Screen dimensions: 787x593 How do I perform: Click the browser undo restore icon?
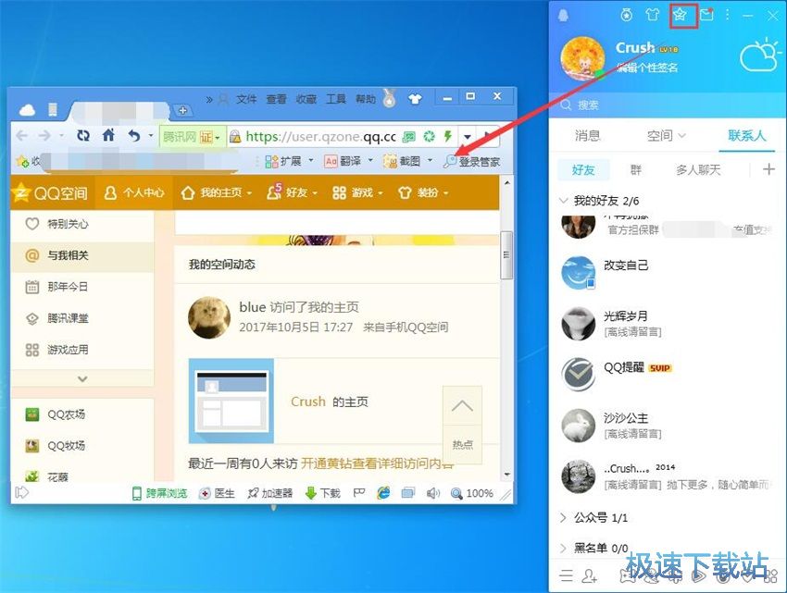coord(134,135)
